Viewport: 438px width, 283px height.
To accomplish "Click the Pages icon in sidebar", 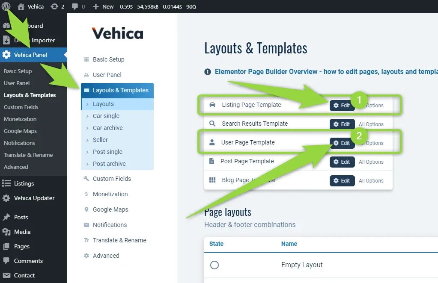I will tap(6, 246).
